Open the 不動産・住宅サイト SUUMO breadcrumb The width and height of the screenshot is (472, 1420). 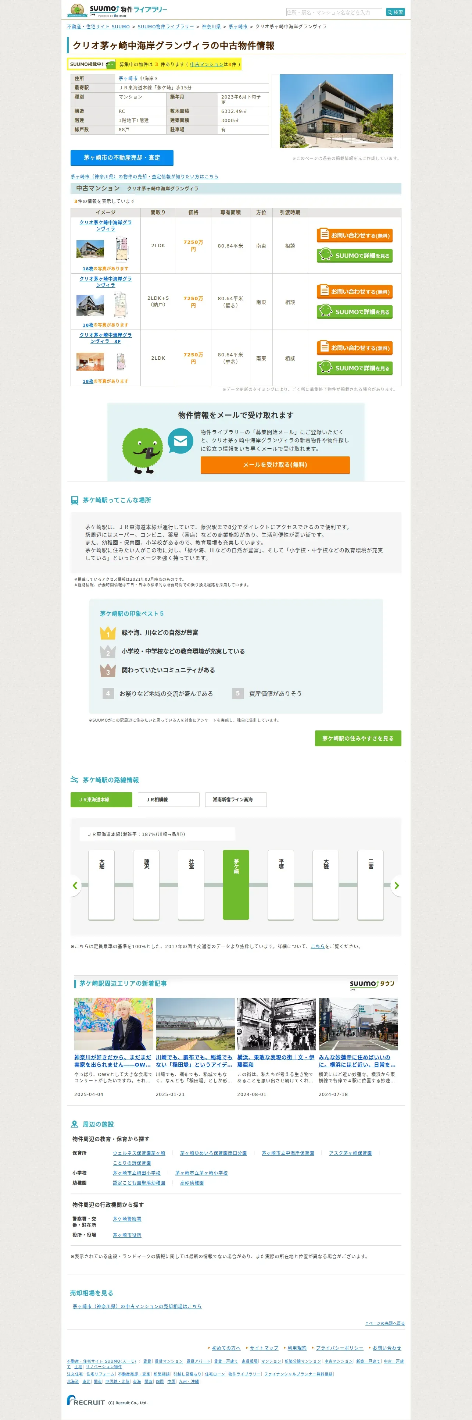[x=99, y=26]
